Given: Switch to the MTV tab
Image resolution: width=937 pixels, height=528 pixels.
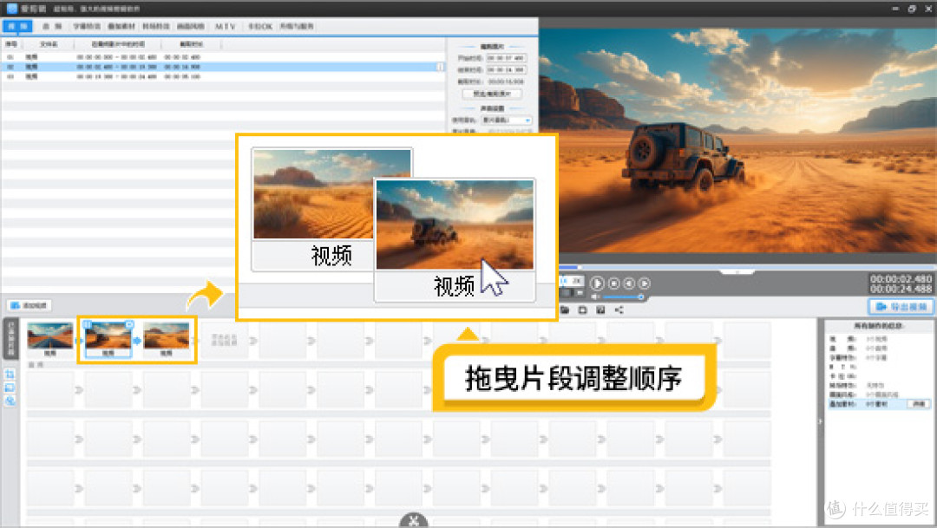Looking at the screenshot, I should pos(226,26).
